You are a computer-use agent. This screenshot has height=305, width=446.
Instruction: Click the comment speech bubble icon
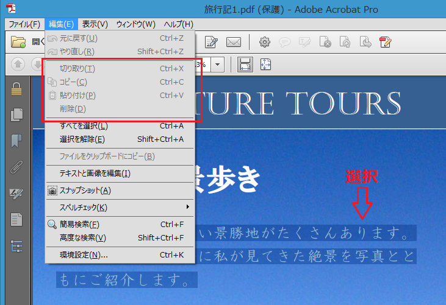(284, 42)
